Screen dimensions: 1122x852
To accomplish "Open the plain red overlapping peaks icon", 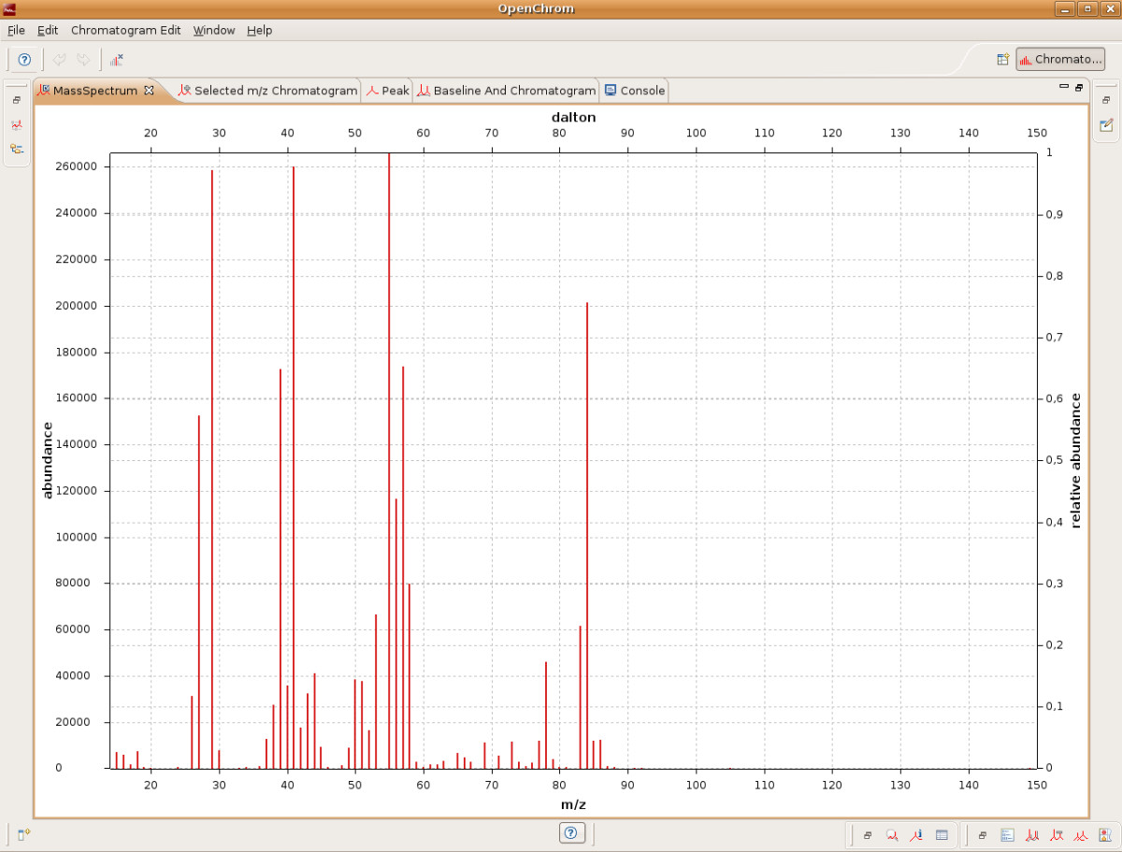I will pos(1081,835).
